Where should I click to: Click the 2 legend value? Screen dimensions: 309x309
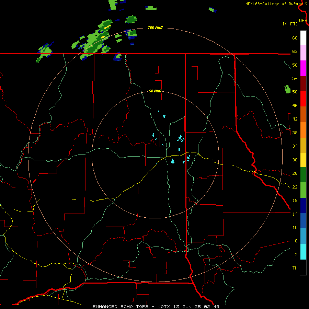296,255
